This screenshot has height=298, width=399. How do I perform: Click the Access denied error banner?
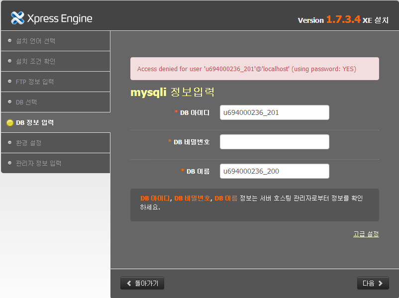click(254, 69)
